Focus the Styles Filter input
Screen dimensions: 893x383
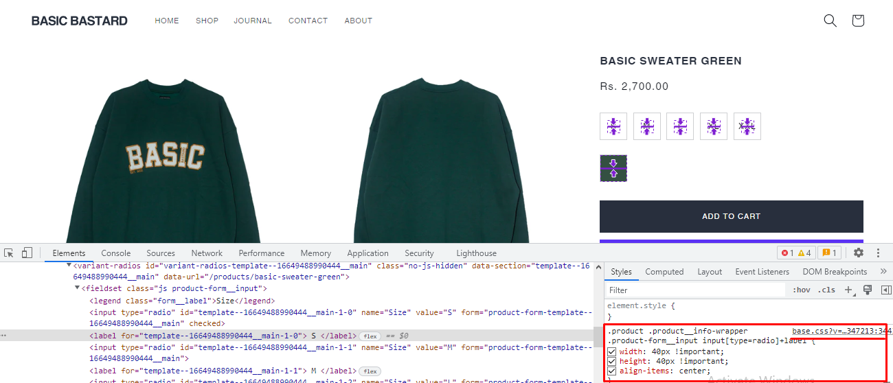pos(695,290)
